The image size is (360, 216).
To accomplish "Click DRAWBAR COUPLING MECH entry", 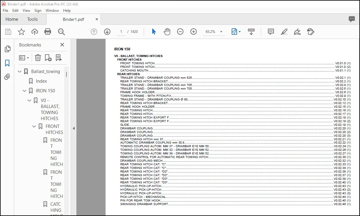I will tap(235, 161).
